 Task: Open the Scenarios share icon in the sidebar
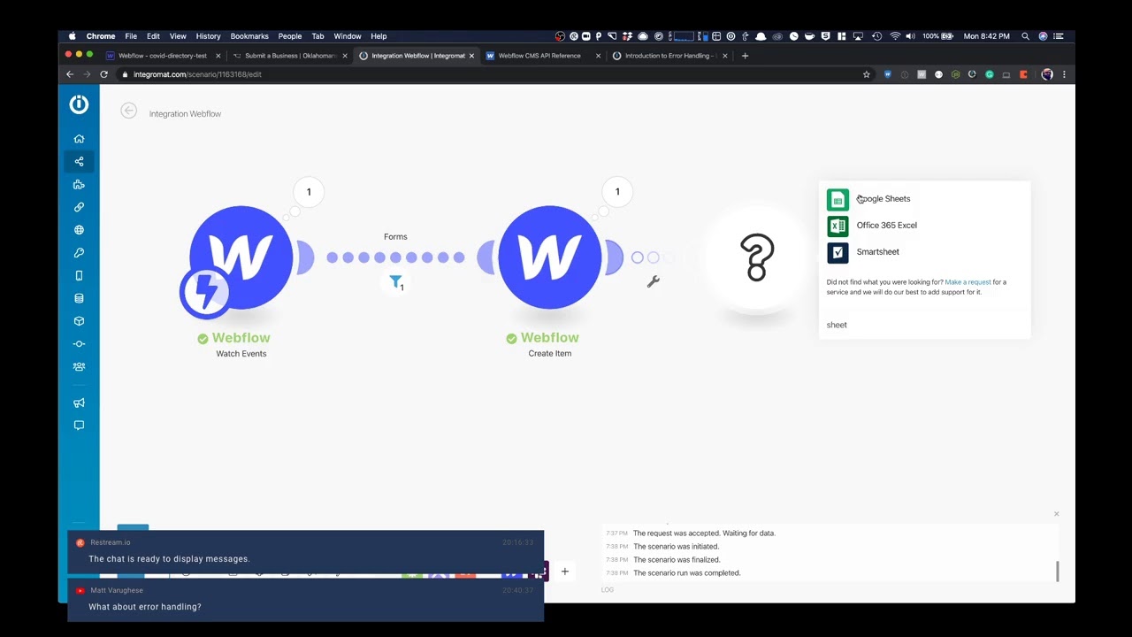[x=79, y=161]
